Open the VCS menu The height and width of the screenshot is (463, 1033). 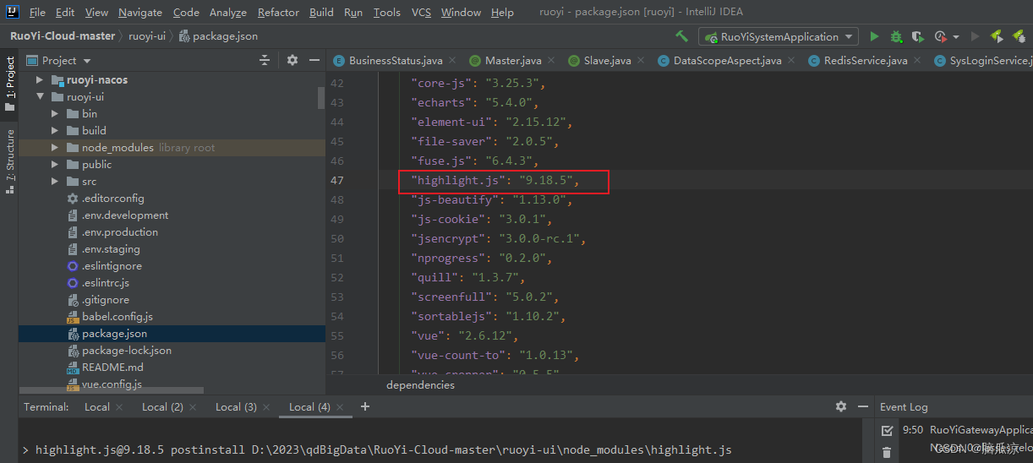[x=421, y=12]
